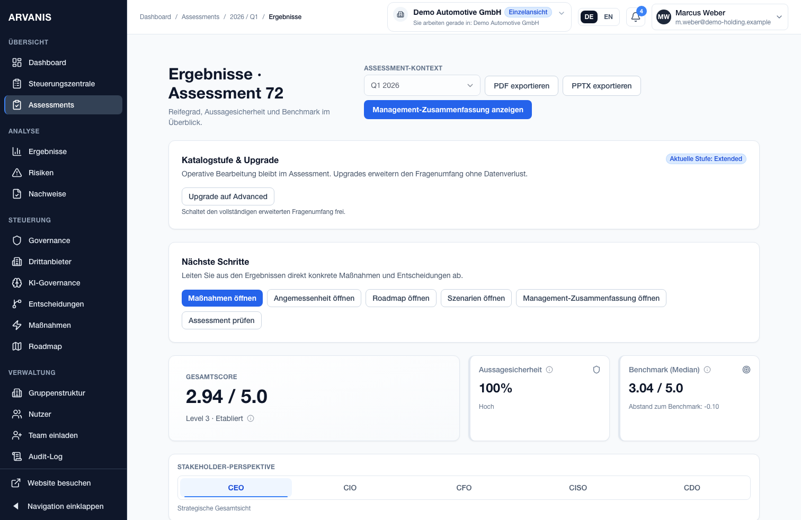
Task: Click the PDF exportieren button
Action: click(x=521, y=86)
